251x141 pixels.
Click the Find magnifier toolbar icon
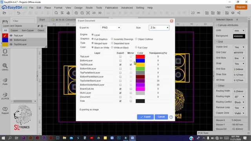[x=56, y=13]
